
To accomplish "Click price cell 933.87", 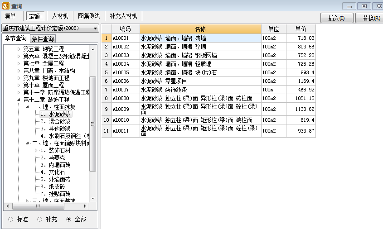I will (301, 131).
